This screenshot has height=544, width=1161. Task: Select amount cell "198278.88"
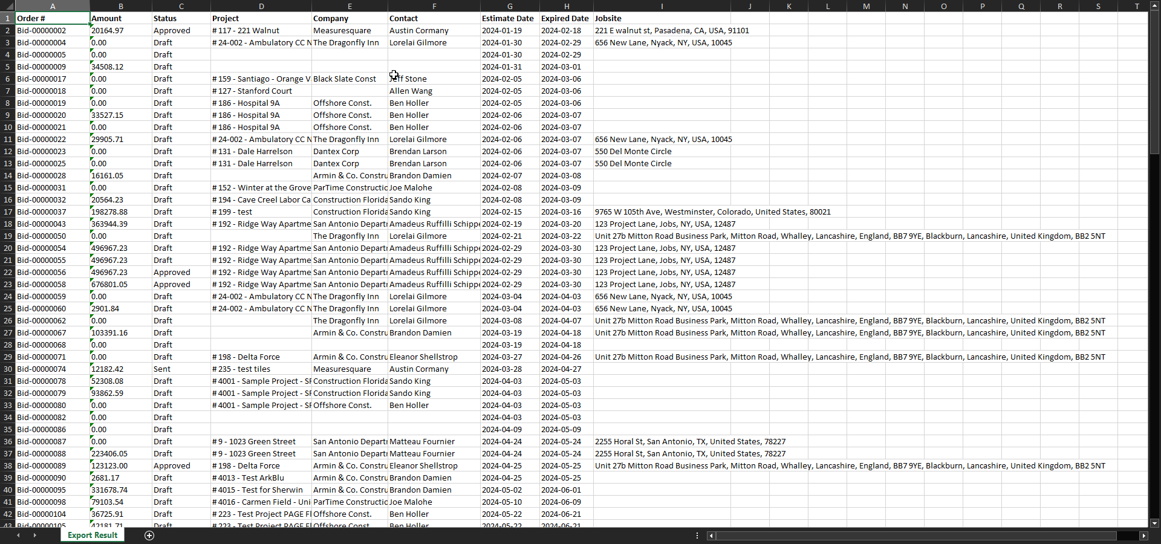(x=120, y=212)
